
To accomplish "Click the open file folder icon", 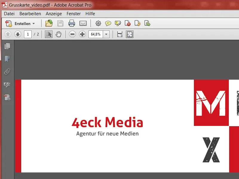I will (x=49, y=24).
